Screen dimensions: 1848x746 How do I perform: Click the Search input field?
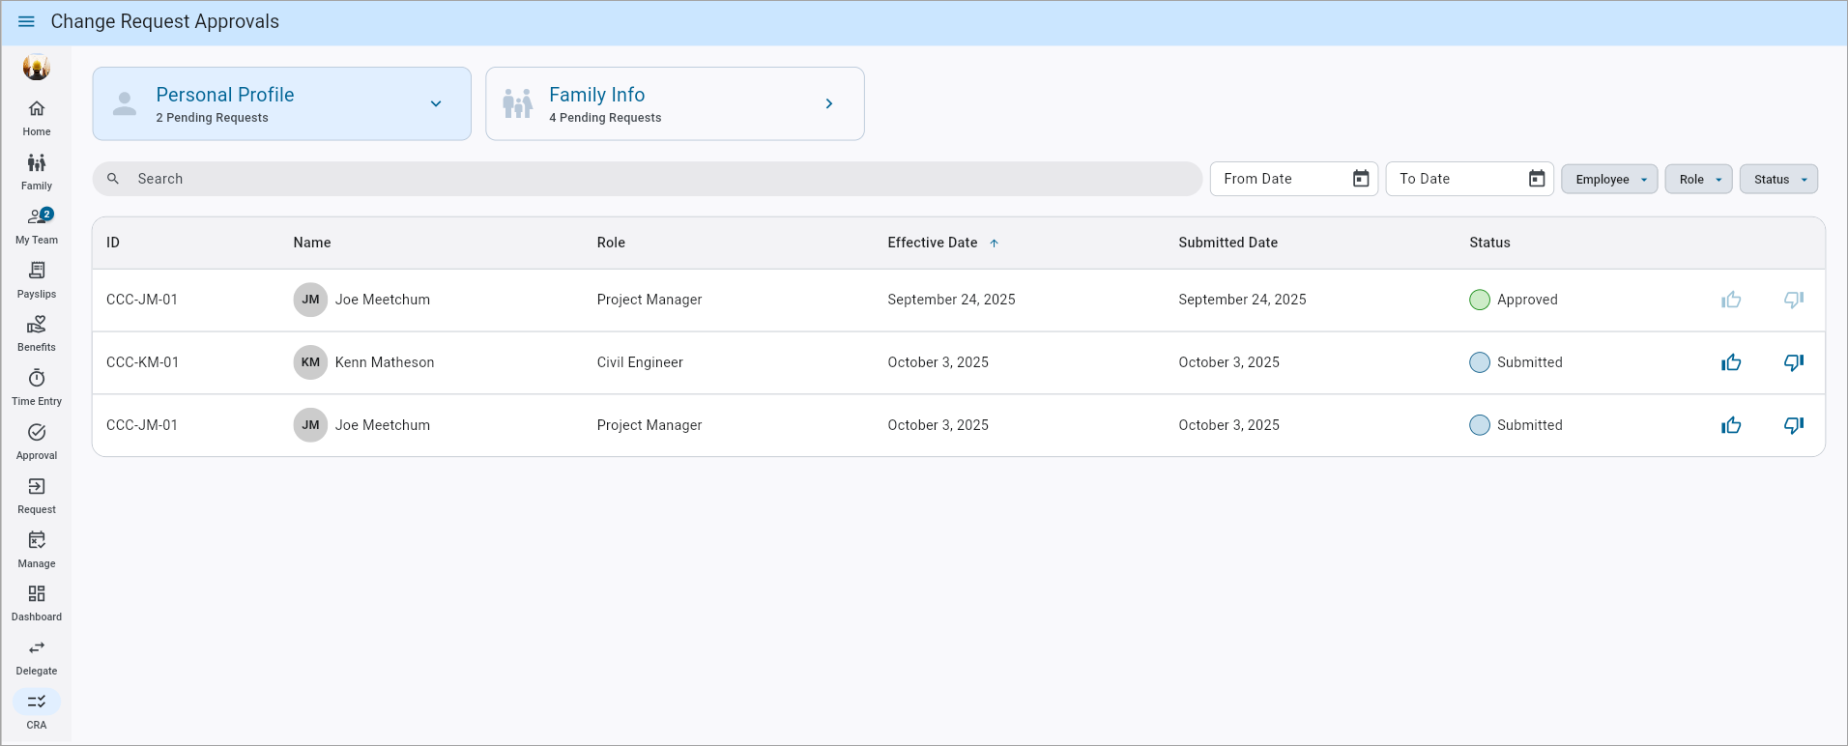click(648, 179)
